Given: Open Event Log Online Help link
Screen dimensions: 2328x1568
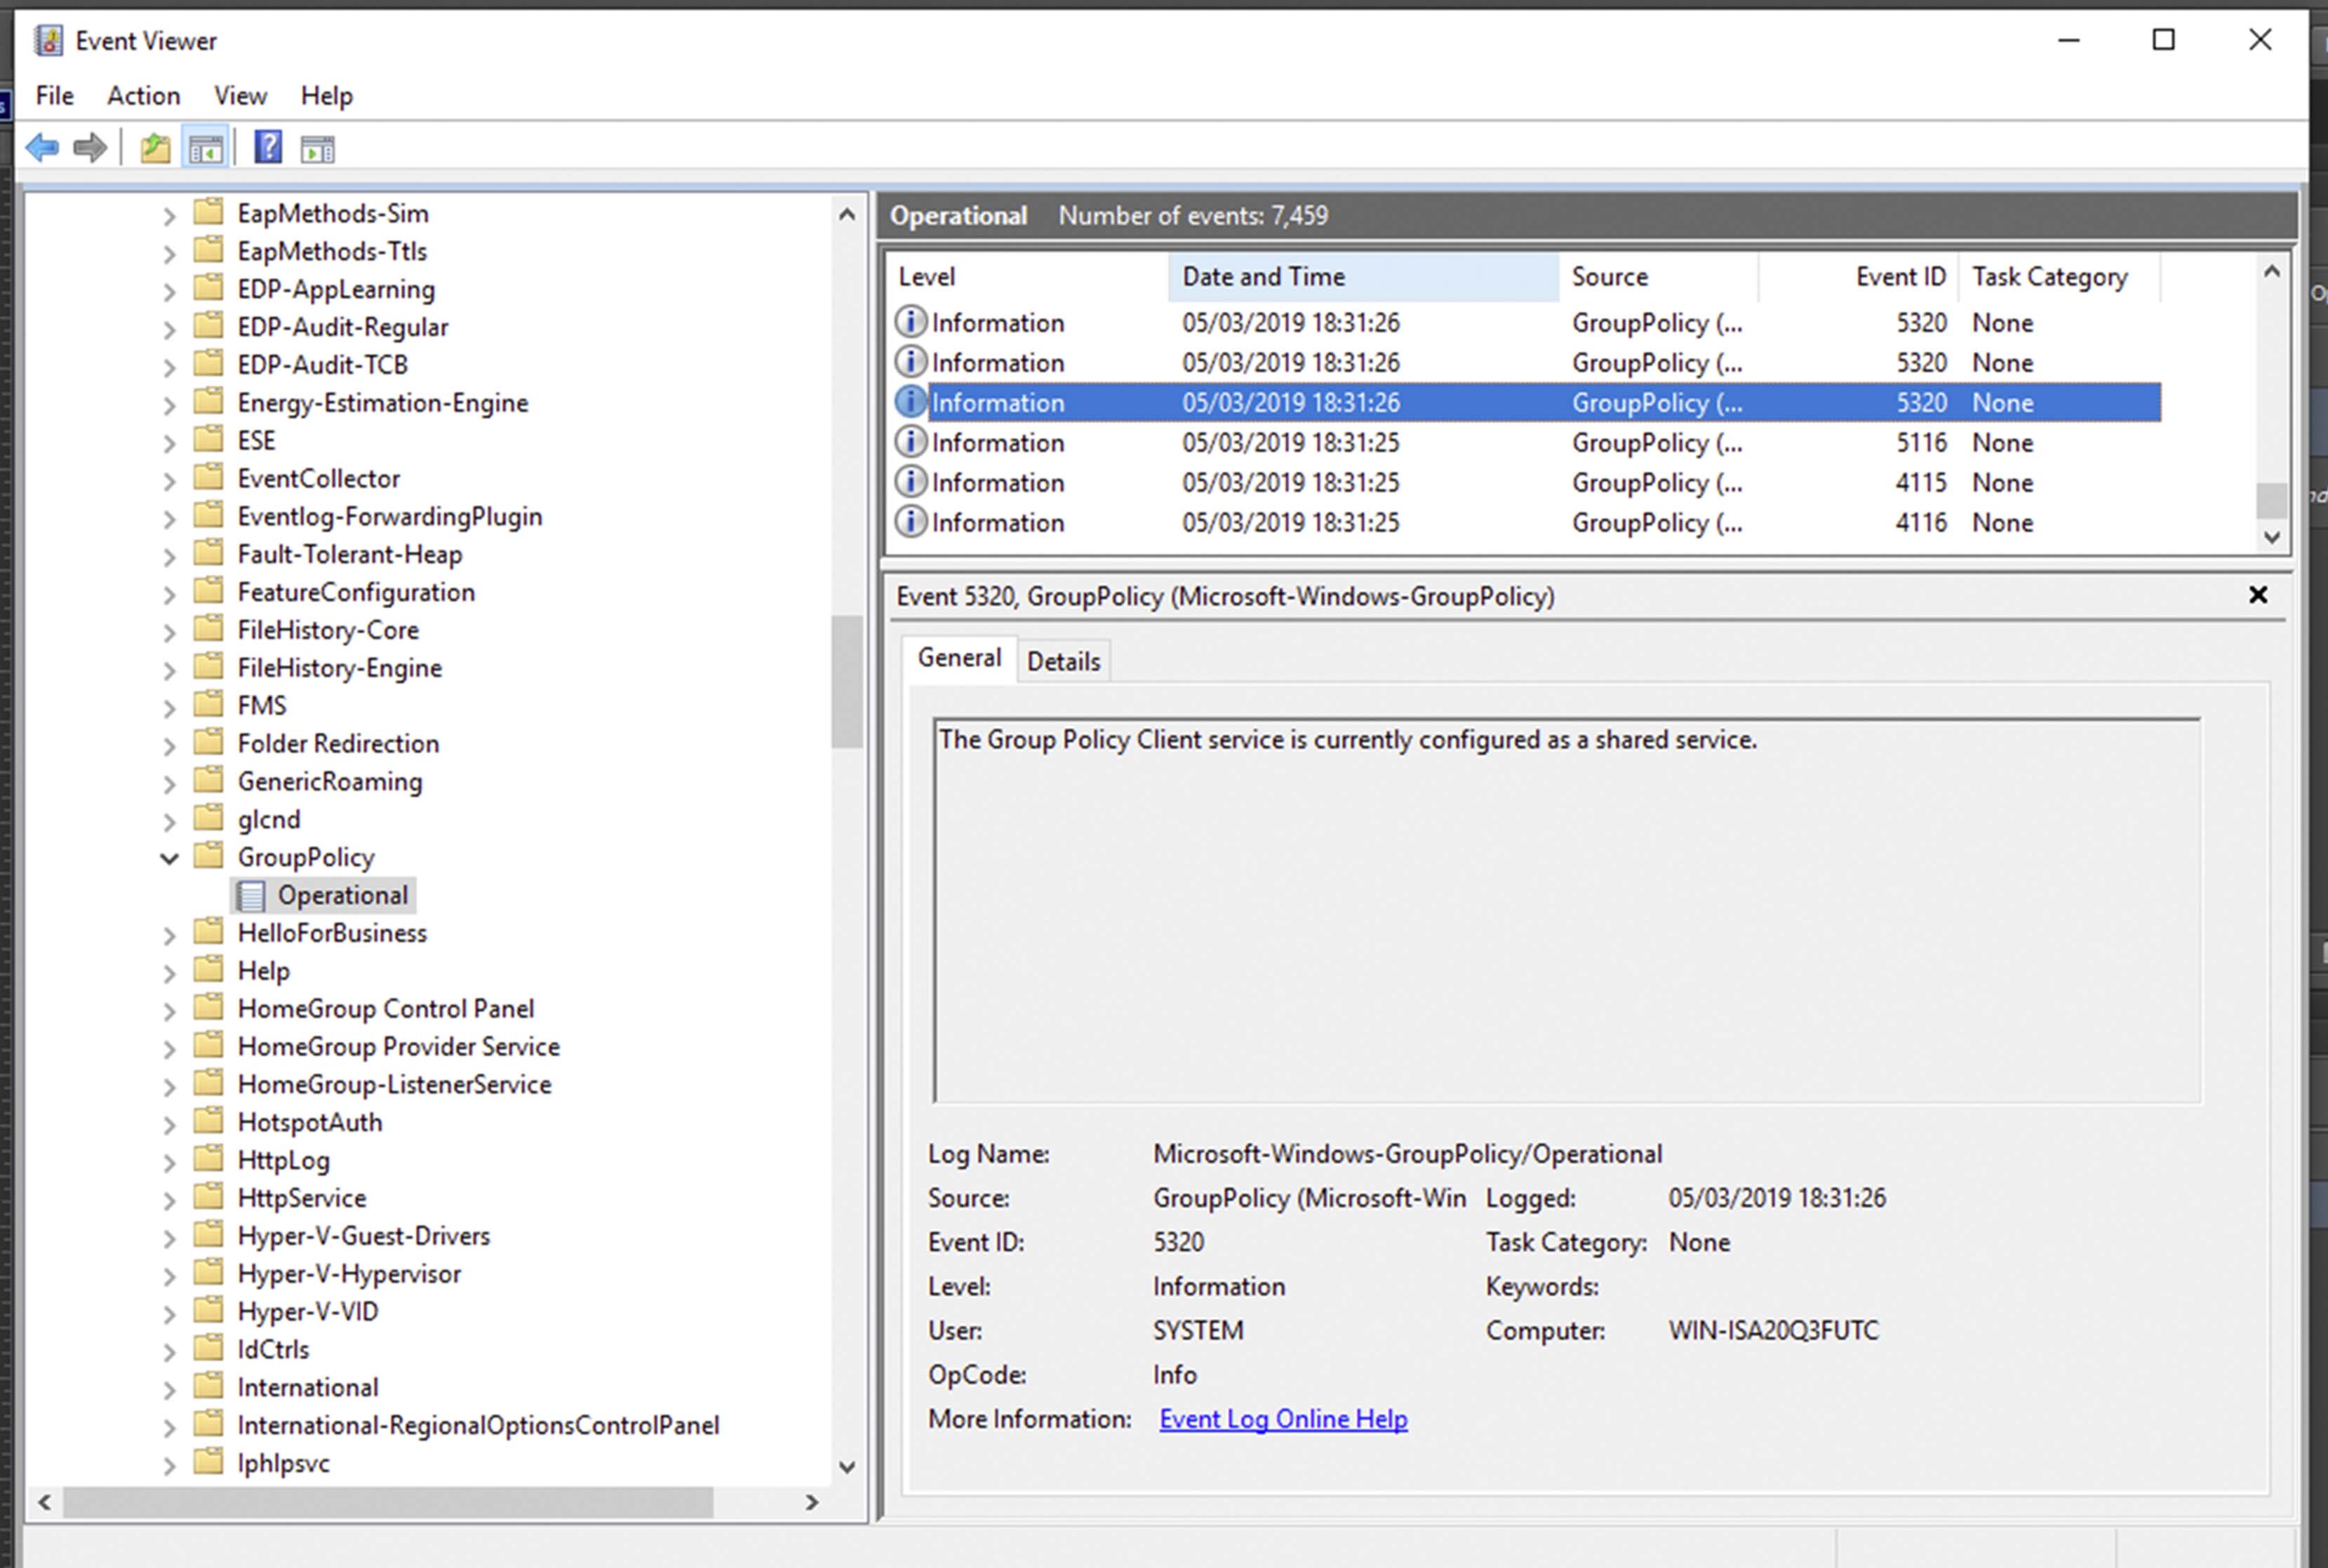Looking at the screenshot, I should 1283,1419.
